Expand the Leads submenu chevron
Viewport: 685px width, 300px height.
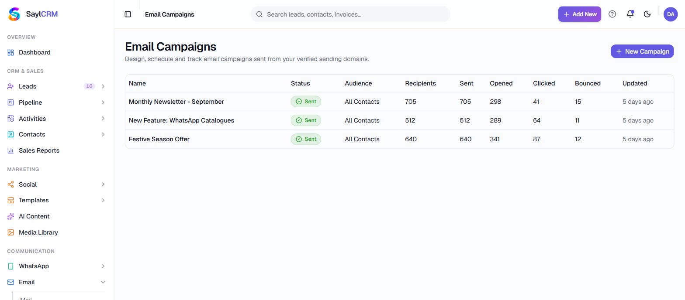(x=103, y=86)
